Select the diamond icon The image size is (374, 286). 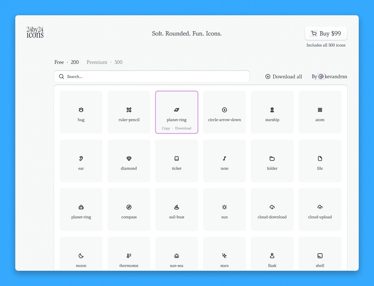tap(129, 159)
